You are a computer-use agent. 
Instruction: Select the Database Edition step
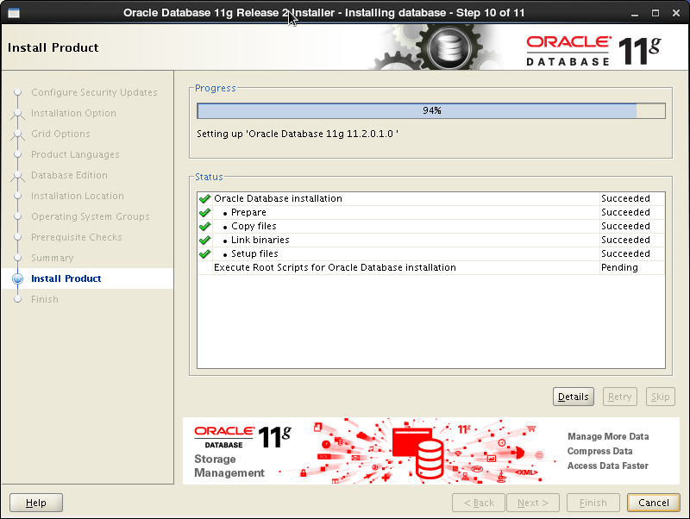(69, 176)
